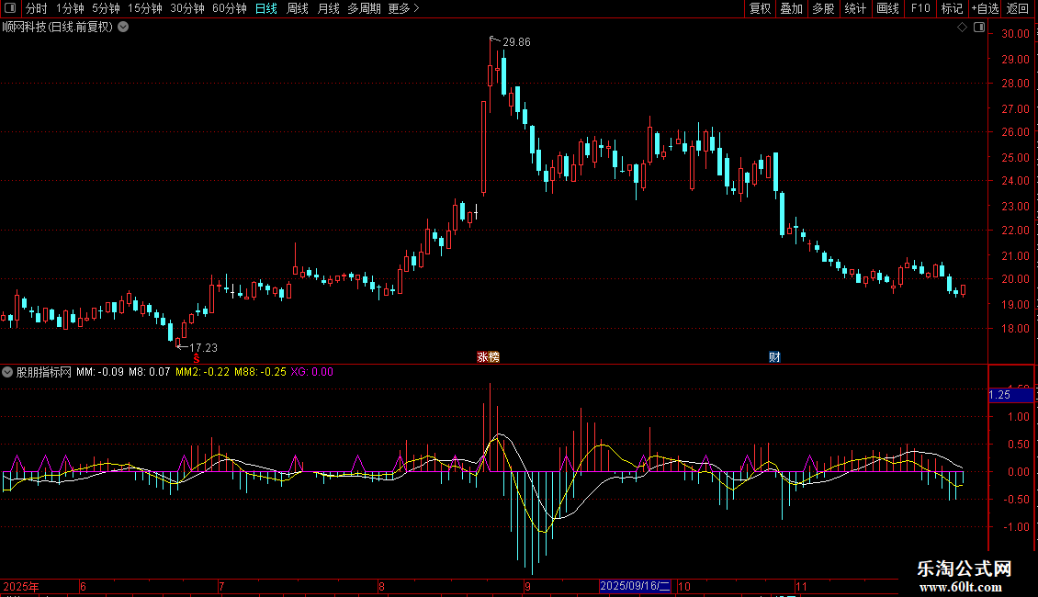Switch to 分时 time-sharing view
This screenshot has height=597, width=1038.
pos(36,8)
